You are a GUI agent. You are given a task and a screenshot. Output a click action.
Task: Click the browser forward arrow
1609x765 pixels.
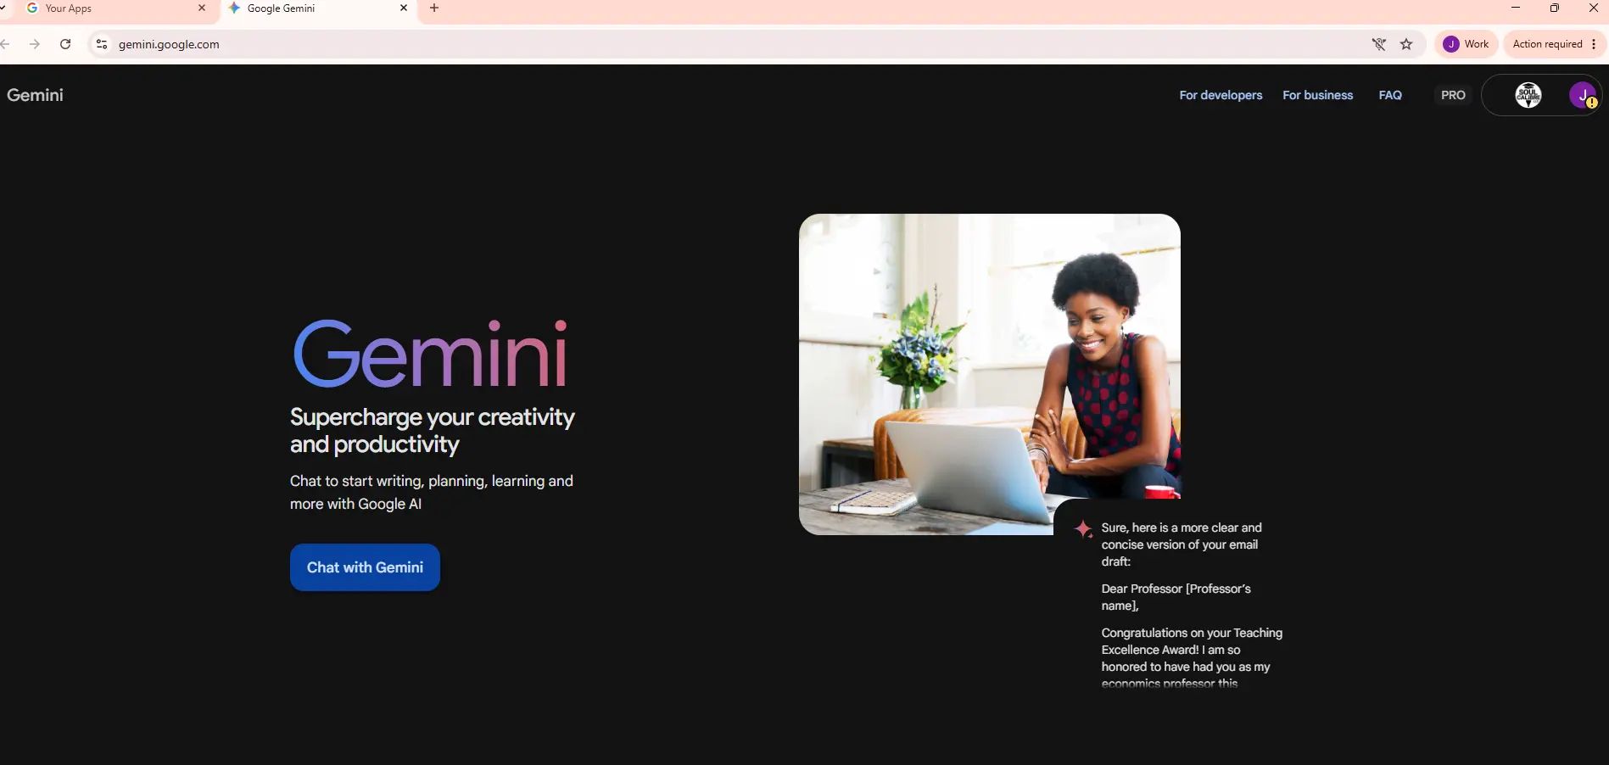coord(35,44)
